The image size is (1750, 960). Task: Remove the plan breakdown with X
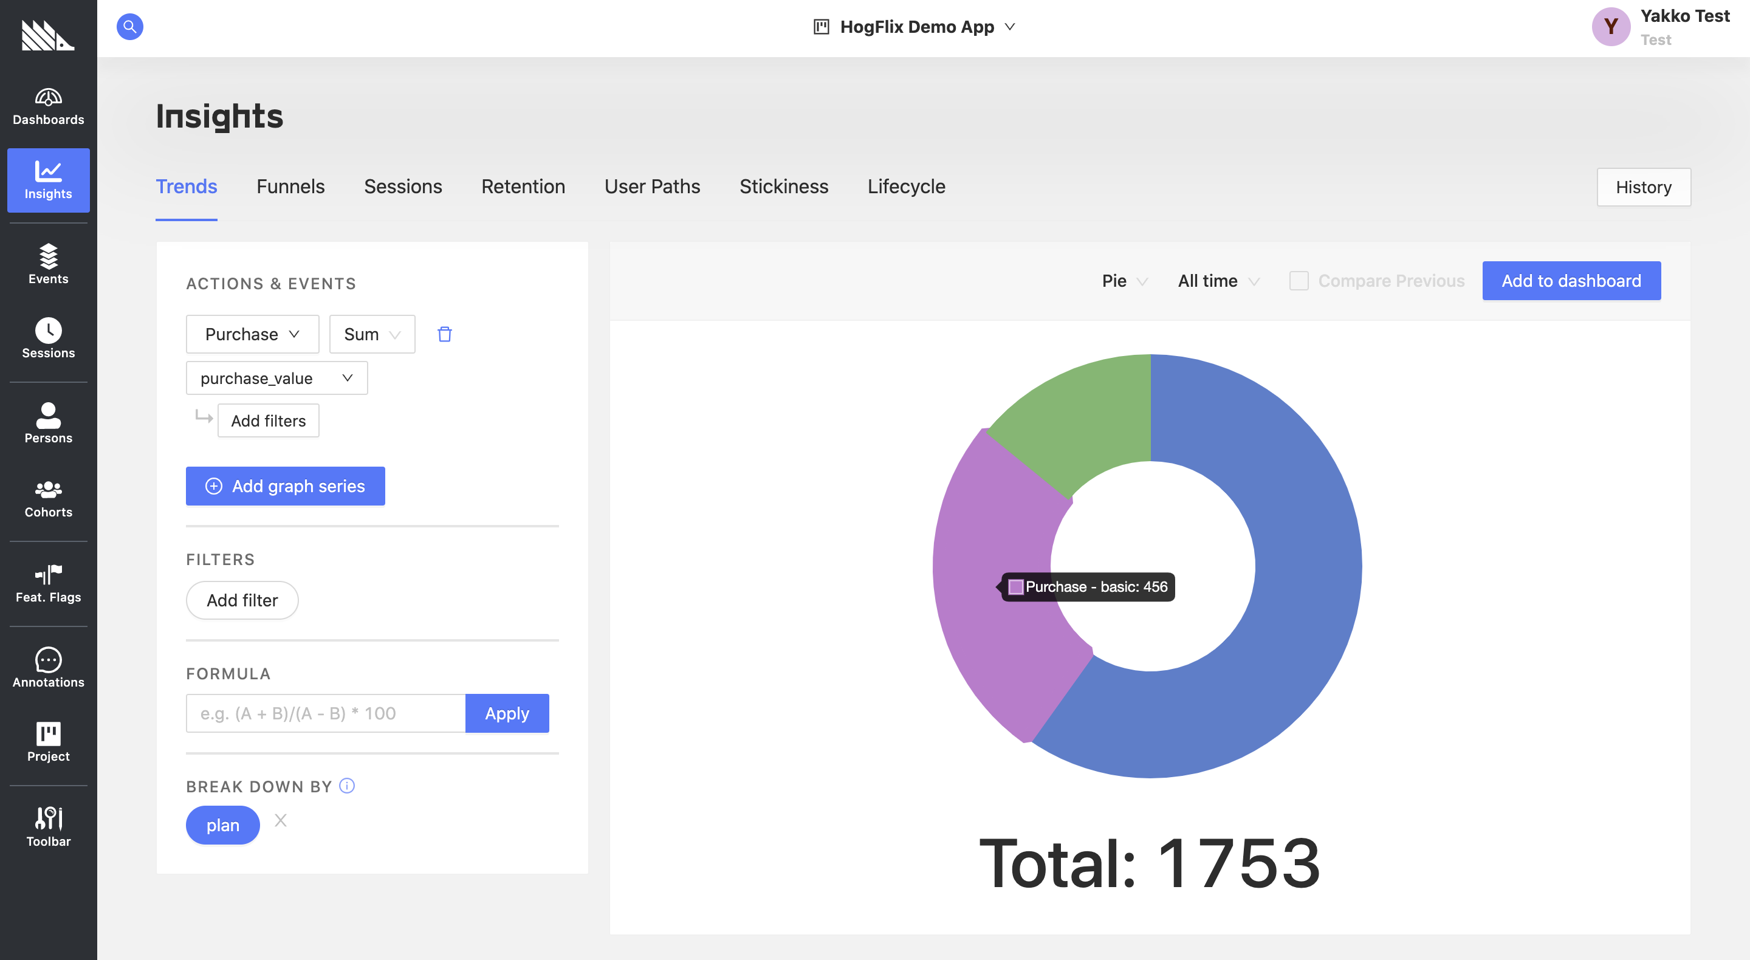pos(281,820)
